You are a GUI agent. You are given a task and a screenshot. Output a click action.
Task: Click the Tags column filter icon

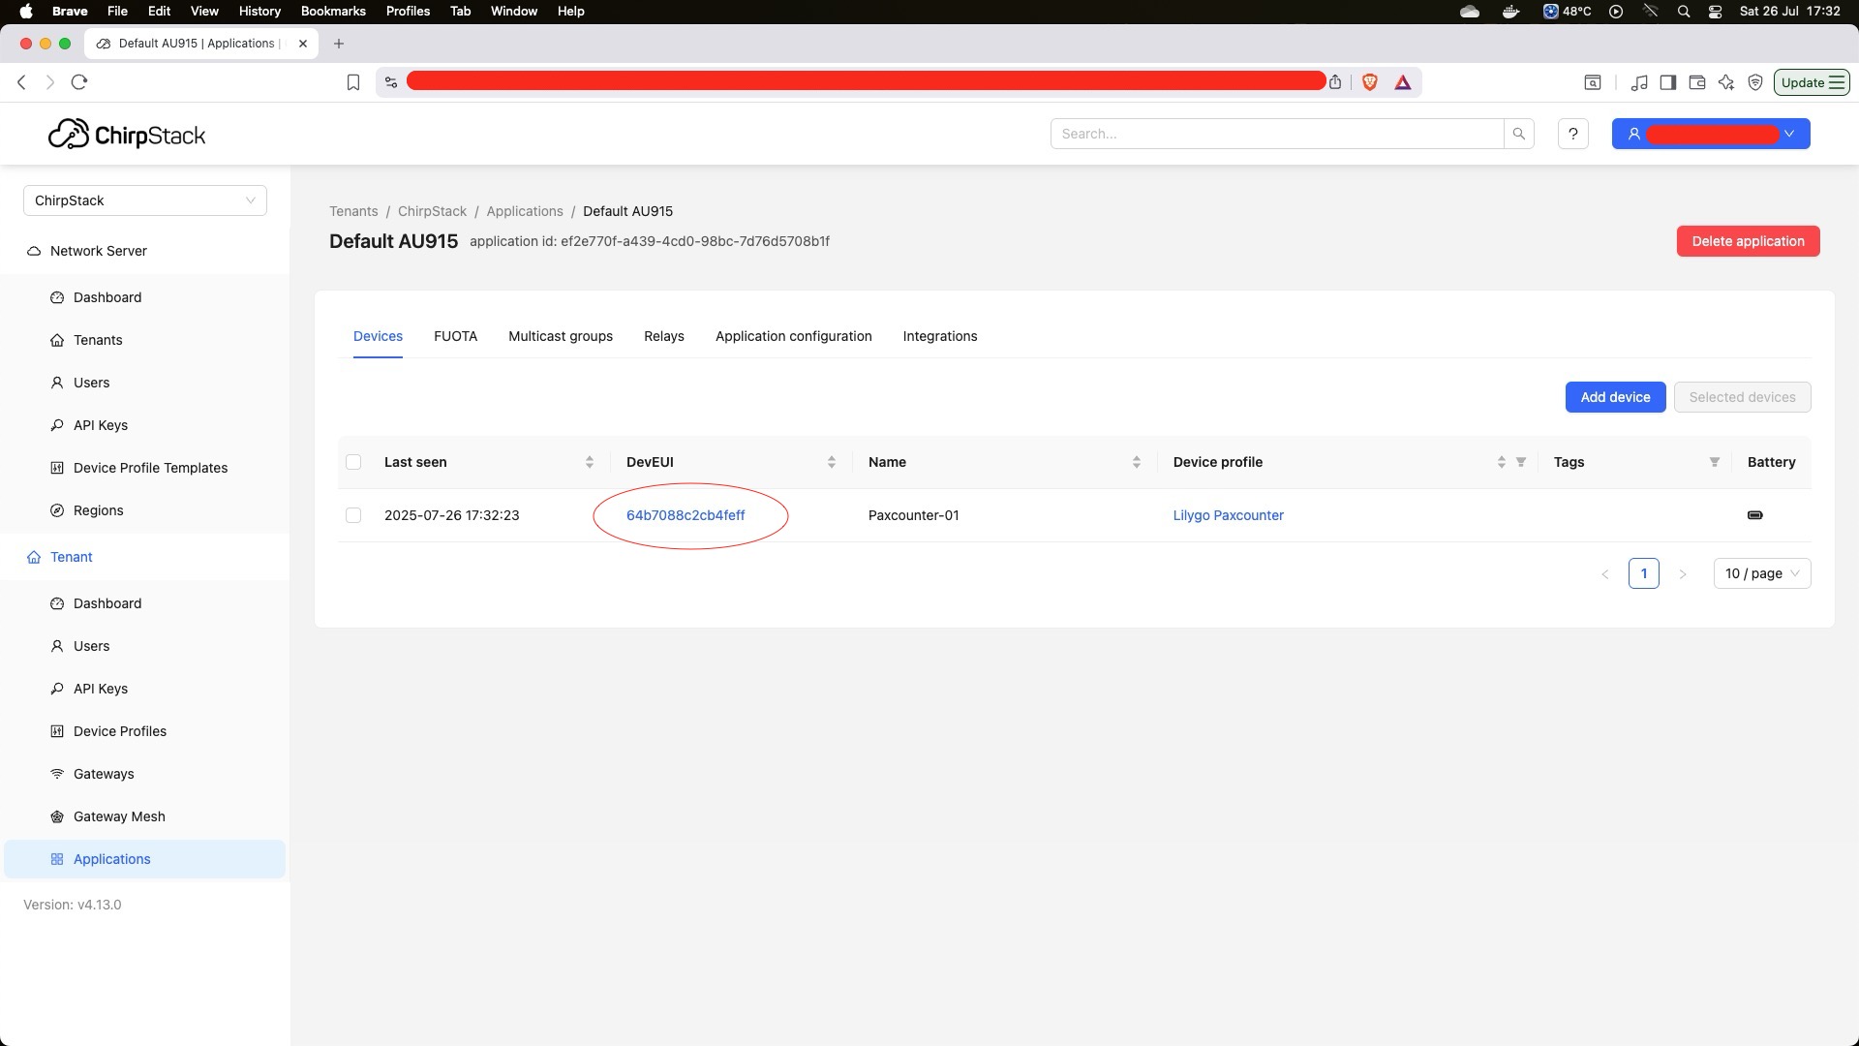pos(1714,462)
